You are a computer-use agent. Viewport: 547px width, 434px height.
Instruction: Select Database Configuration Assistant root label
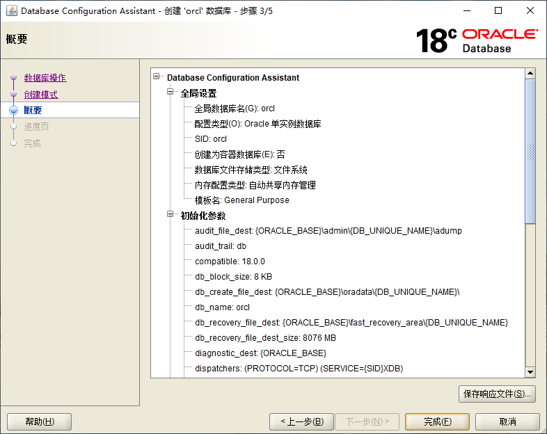click(x=233, y=78)
